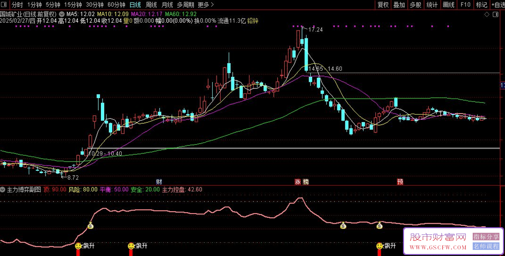Click the 主力控盘: 42.60 value

(182, 189)
